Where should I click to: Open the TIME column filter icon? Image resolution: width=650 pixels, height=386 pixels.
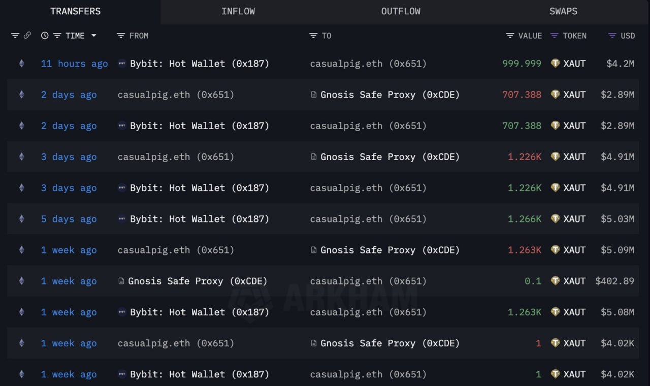(x=57, y=36)
